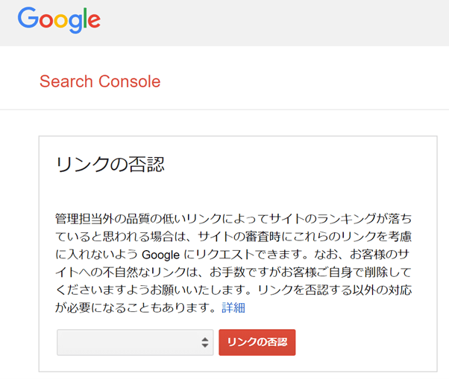Click the リンクの否認 heading
449x379 pixels.
coord(110,165)
